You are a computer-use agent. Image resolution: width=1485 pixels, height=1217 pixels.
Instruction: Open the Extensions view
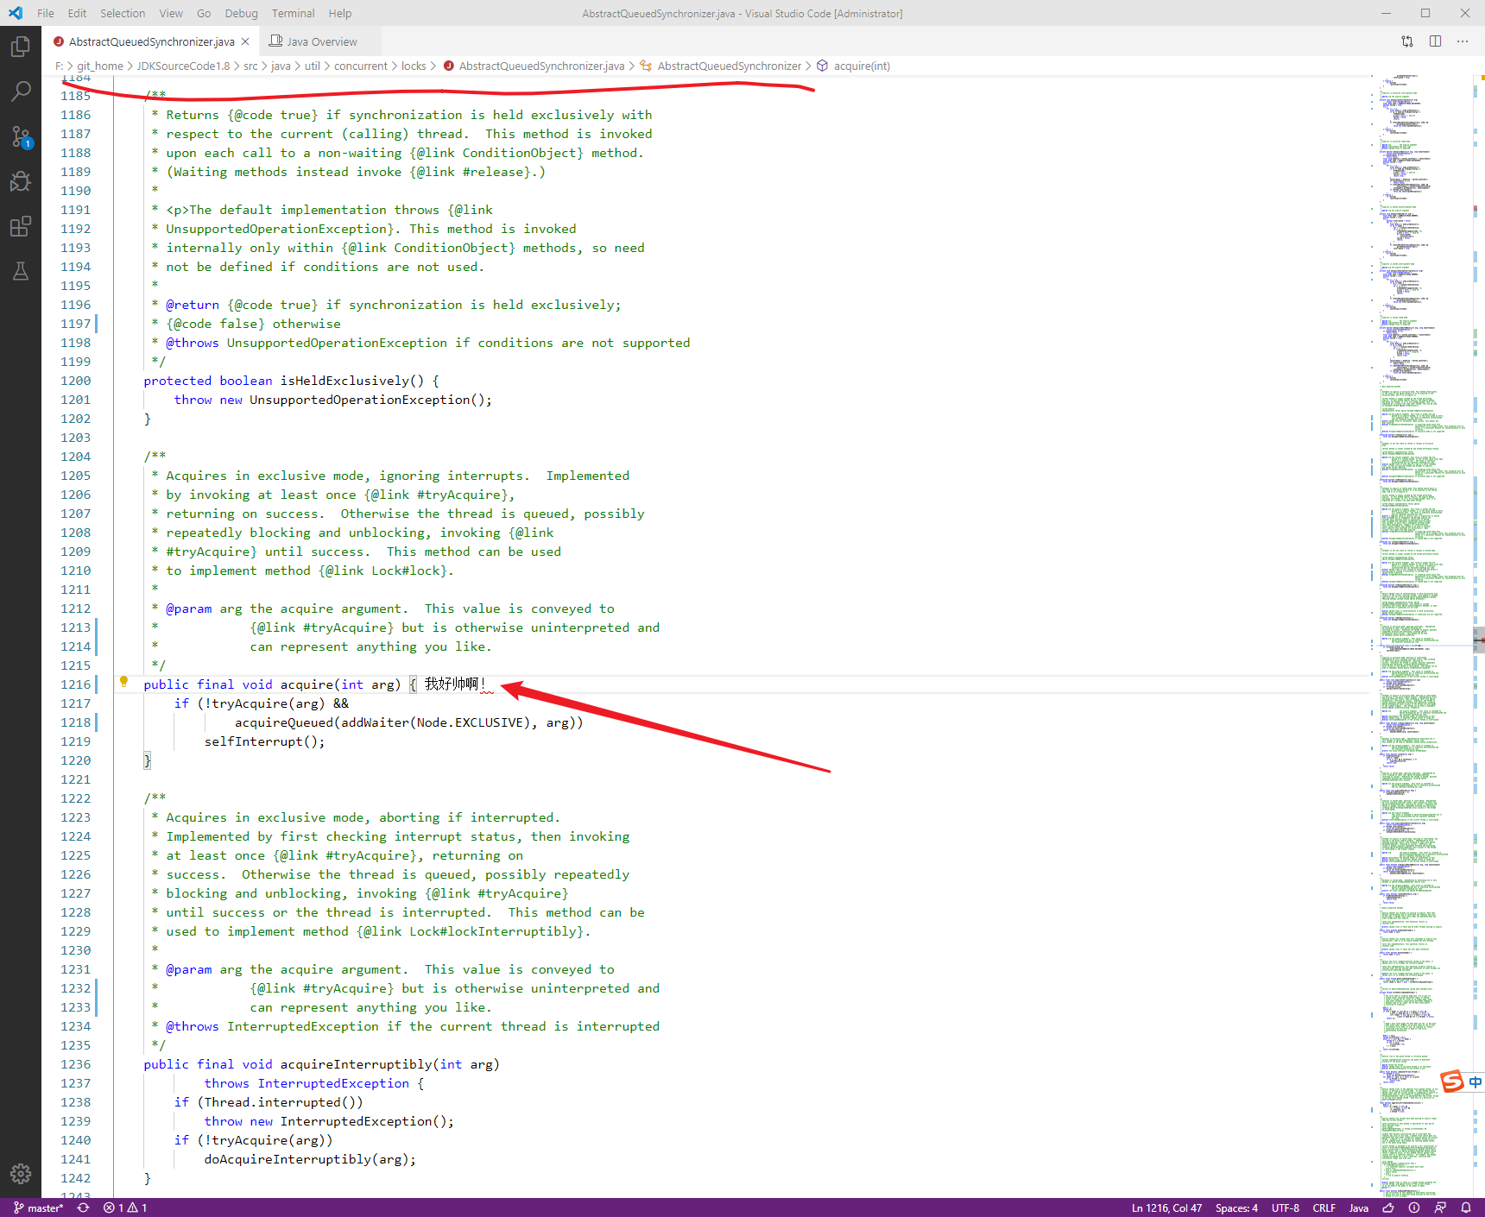click(x=21, y=226)
